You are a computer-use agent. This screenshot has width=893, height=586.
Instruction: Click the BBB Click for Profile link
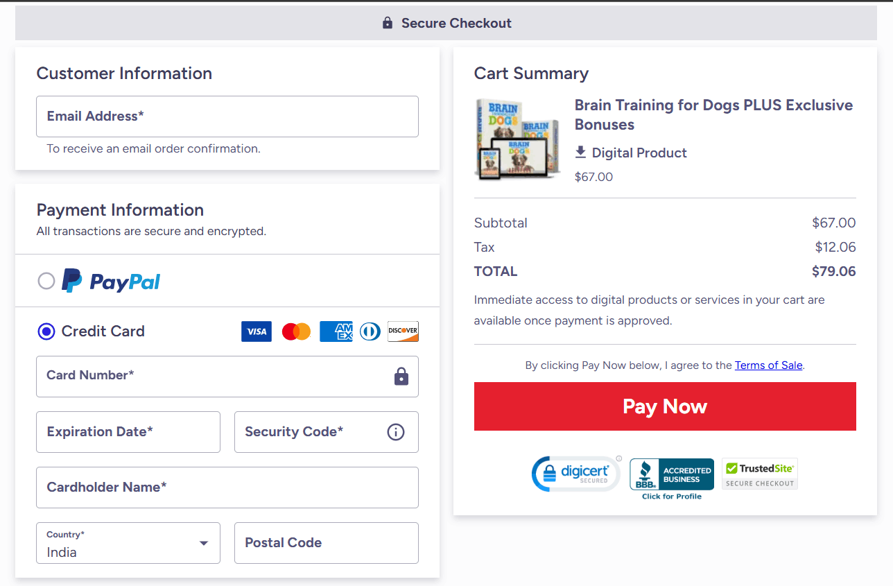tap(671, 497)
